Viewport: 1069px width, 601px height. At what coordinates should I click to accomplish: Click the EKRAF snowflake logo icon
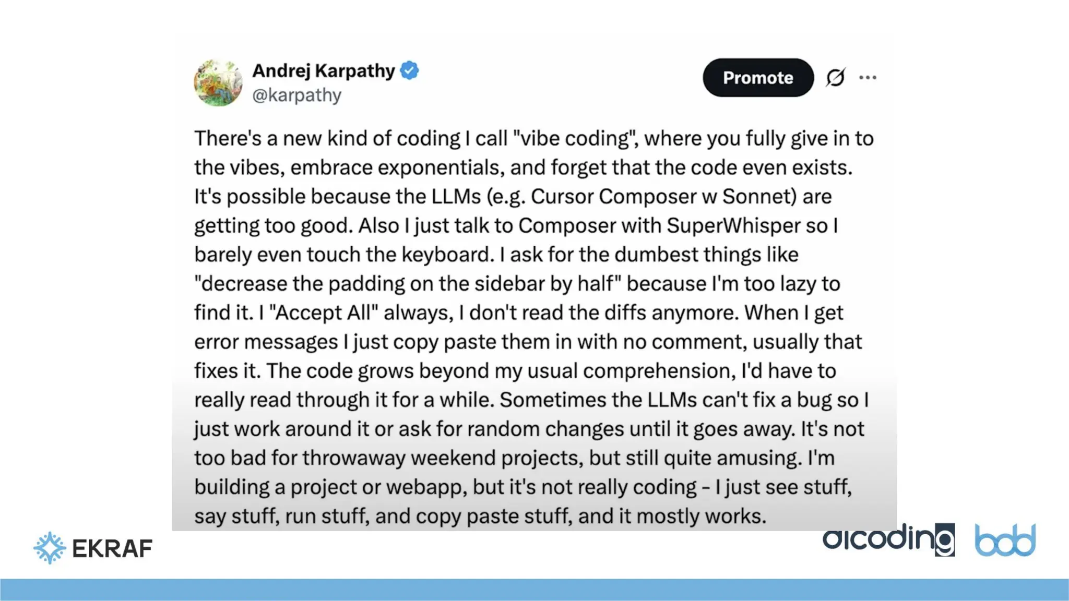50,548
